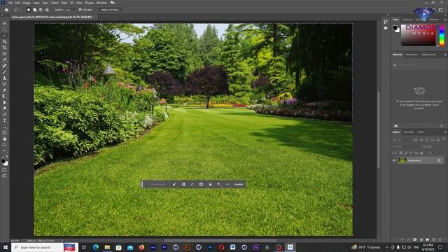Select the History Brush tool
The image size is (448, 252).
tap(4, 84)
